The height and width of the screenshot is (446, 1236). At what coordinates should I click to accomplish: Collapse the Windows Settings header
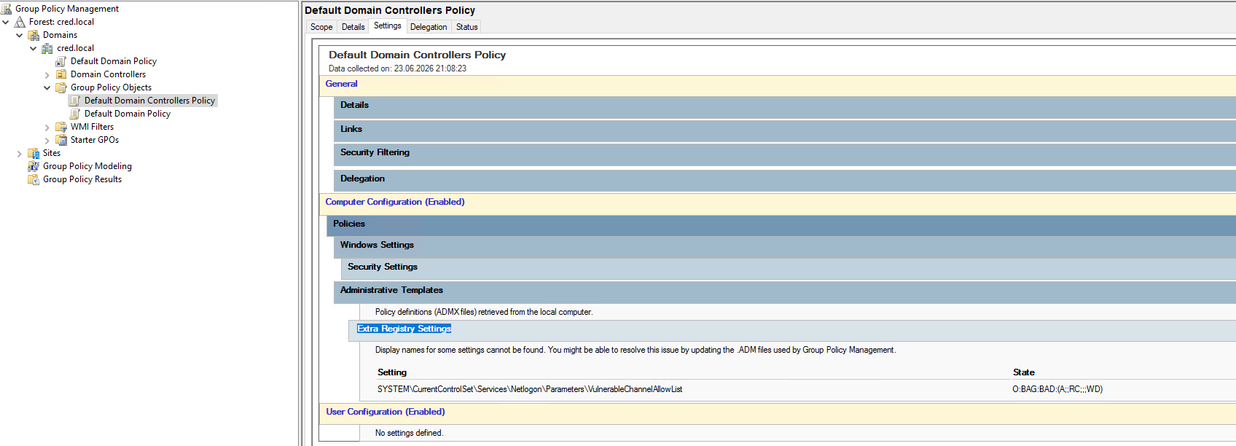coord(785,246)
